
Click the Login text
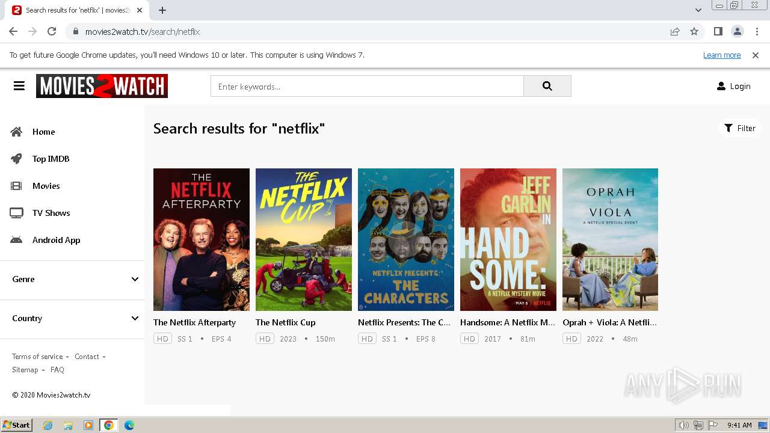click(x=740, y=86)
